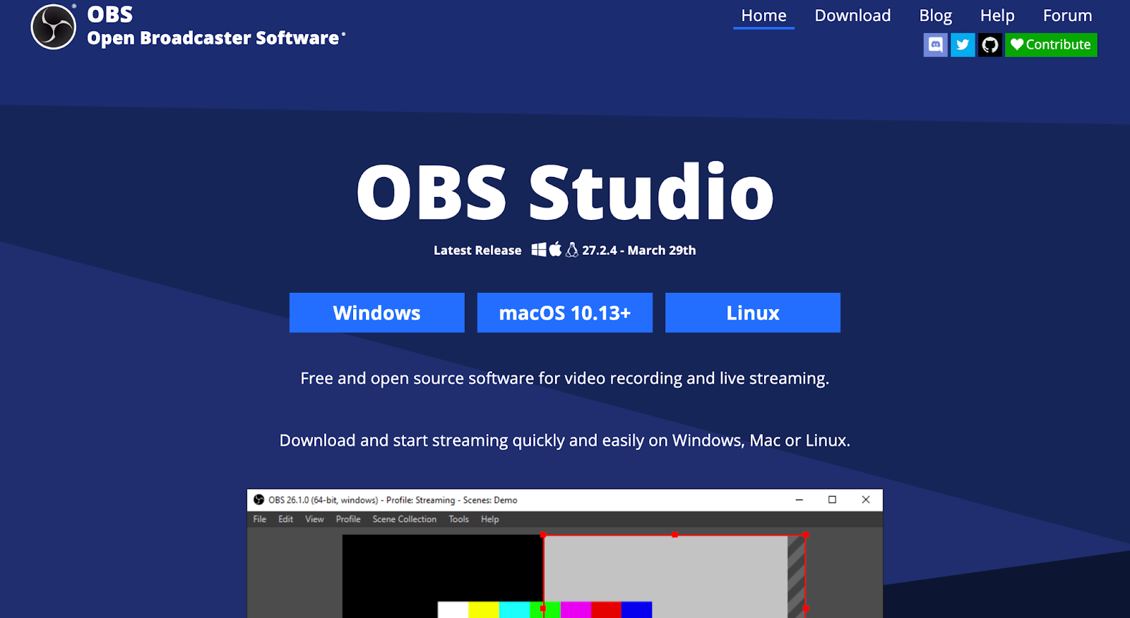Image resolution: width=1130 pixels, height=618 pixels.
Task: Open View menu in OBS demo screenshot
Action: [314, 519]
